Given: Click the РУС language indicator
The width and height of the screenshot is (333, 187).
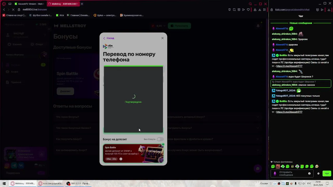Looking at the screenshot, I should point(310,184).
